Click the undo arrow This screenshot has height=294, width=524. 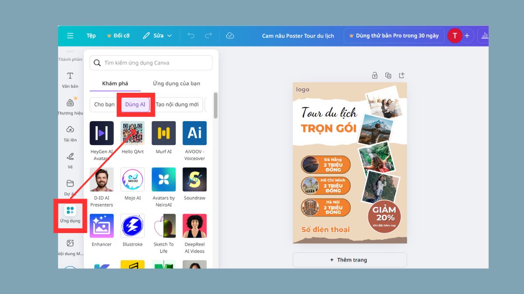191,36
